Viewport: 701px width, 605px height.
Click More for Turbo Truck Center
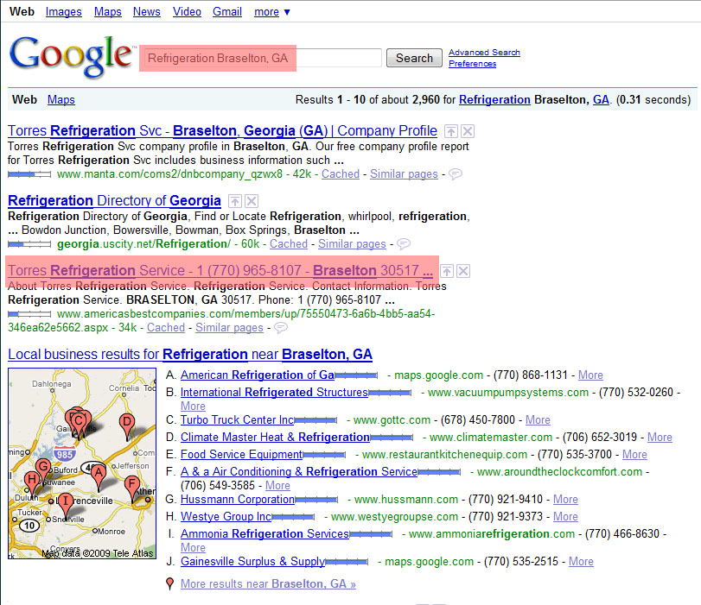[x=538, y=420]
